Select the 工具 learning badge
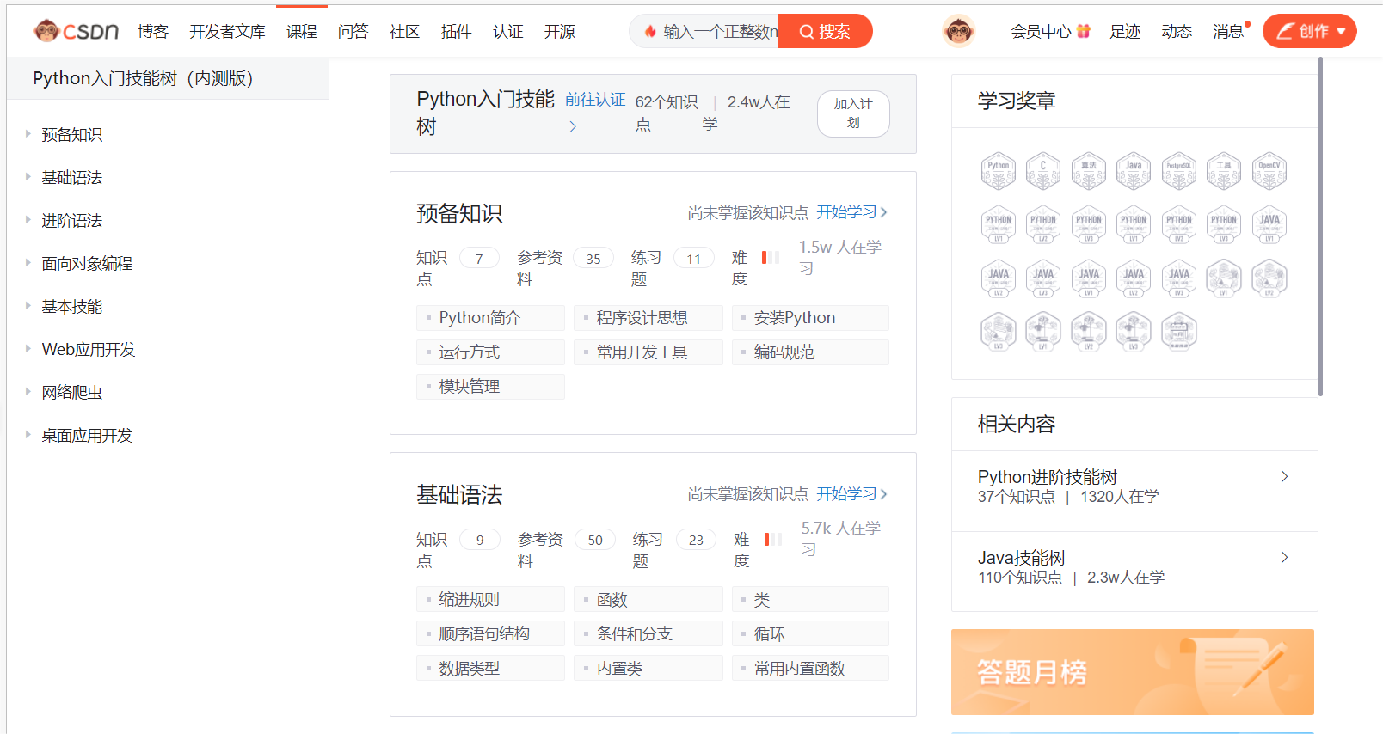Image resolution: width=1383 pixels, height=734 pixels. pyautogui.click(x=1224, y=171)
